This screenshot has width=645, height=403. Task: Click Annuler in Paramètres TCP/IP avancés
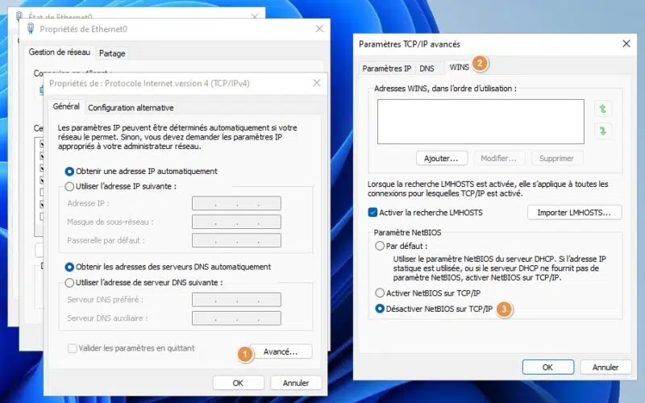[x=605, y=368]
